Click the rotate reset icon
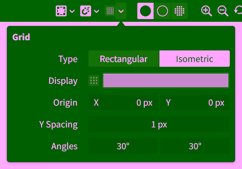Image resolution: width=242 pixels, height=169 pixels. (x=238, y=11)
